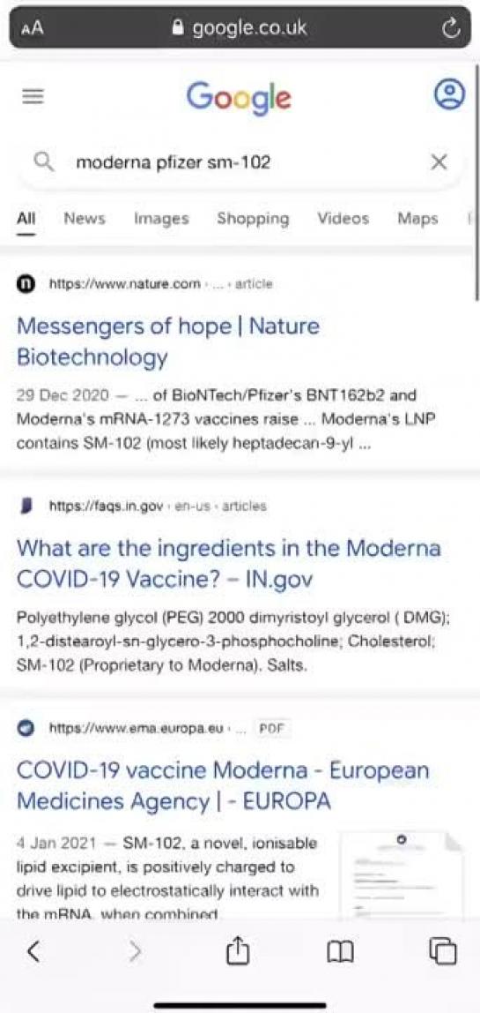Open the Safari tabs overview icon
This screenshot has width=480, height=1013.
(x=443, y=950)
